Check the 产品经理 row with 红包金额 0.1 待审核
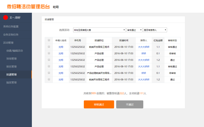 point(49,53)
